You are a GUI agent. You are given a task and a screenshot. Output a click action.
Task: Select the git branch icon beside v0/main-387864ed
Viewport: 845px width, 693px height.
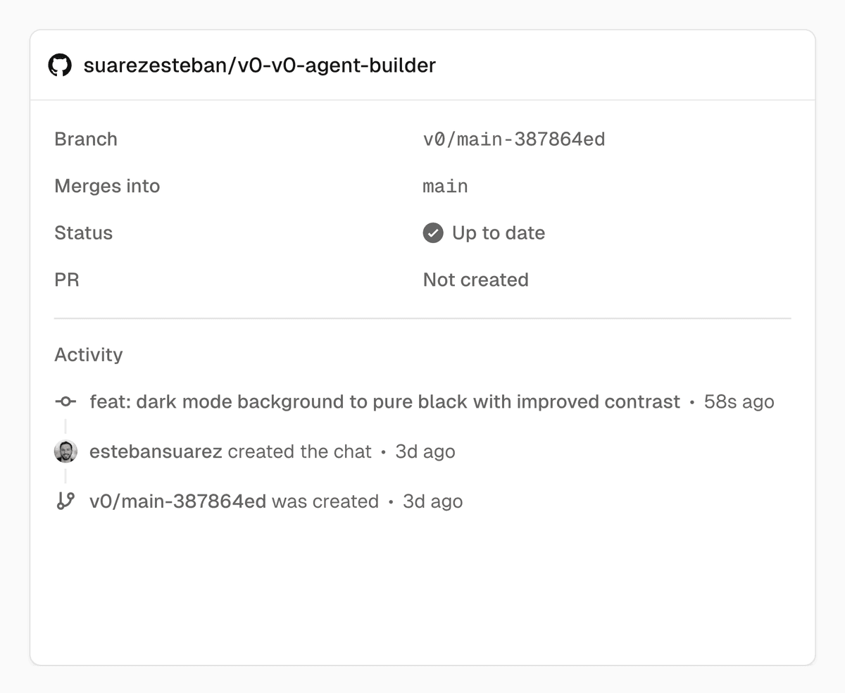[65, 501]
